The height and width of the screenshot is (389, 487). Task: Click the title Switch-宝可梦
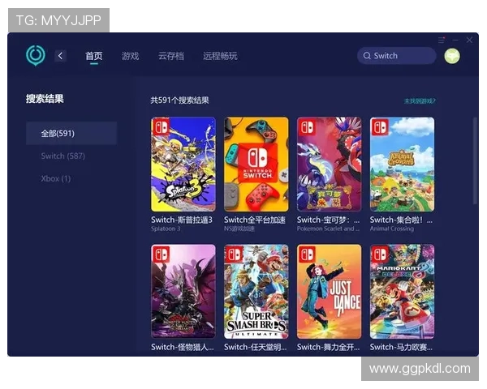[328, 220]
